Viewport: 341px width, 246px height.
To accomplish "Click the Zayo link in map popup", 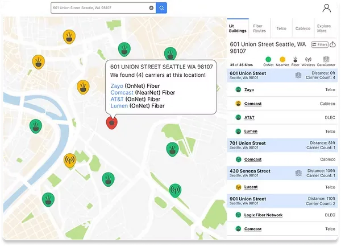I will click(x=117, y=86).
